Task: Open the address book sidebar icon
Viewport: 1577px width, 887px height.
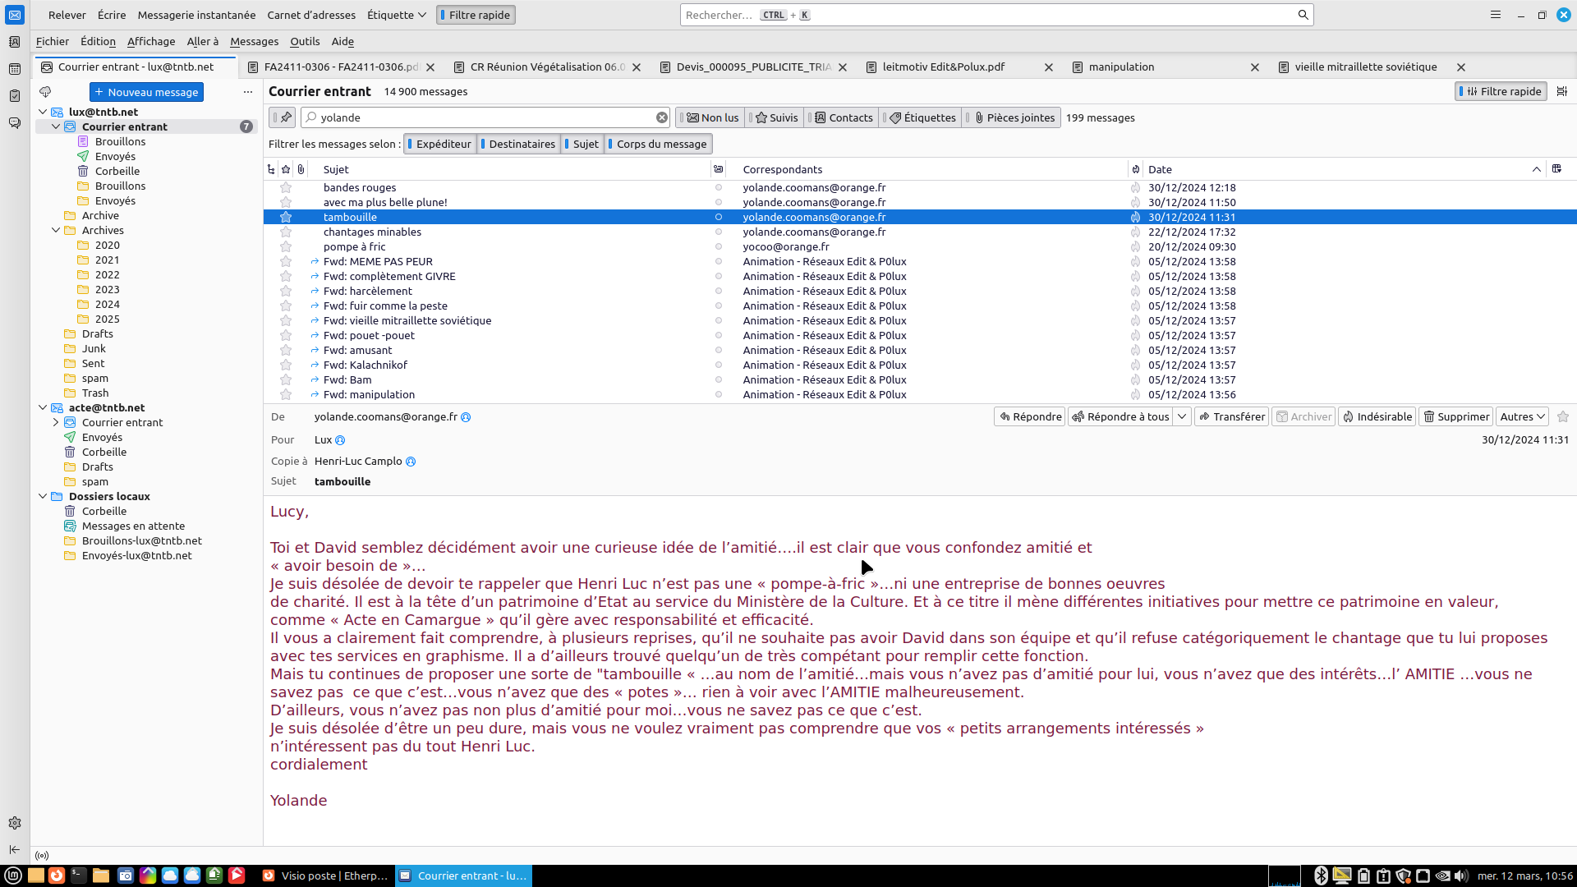Action: pos(15,42)
